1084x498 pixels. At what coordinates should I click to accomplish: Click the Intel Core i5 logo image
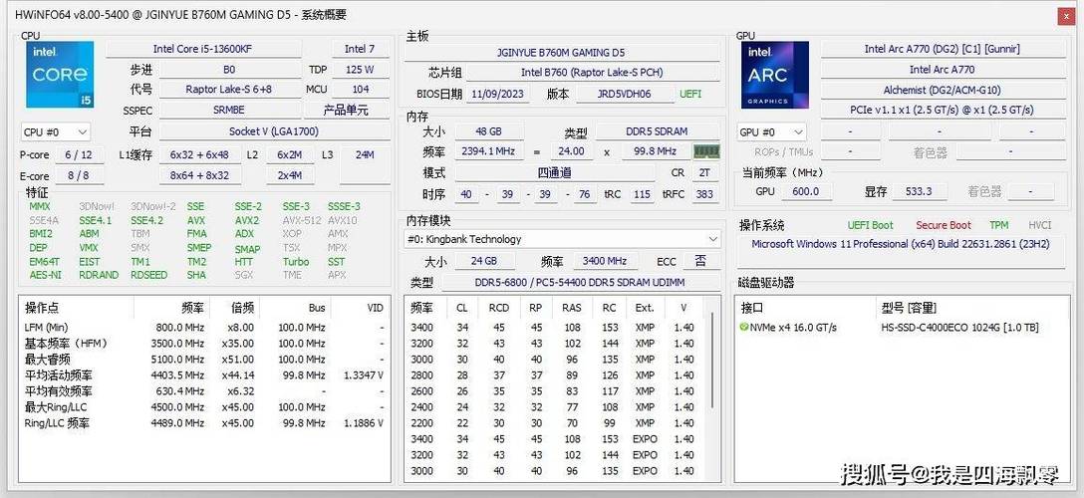[60, 75]
